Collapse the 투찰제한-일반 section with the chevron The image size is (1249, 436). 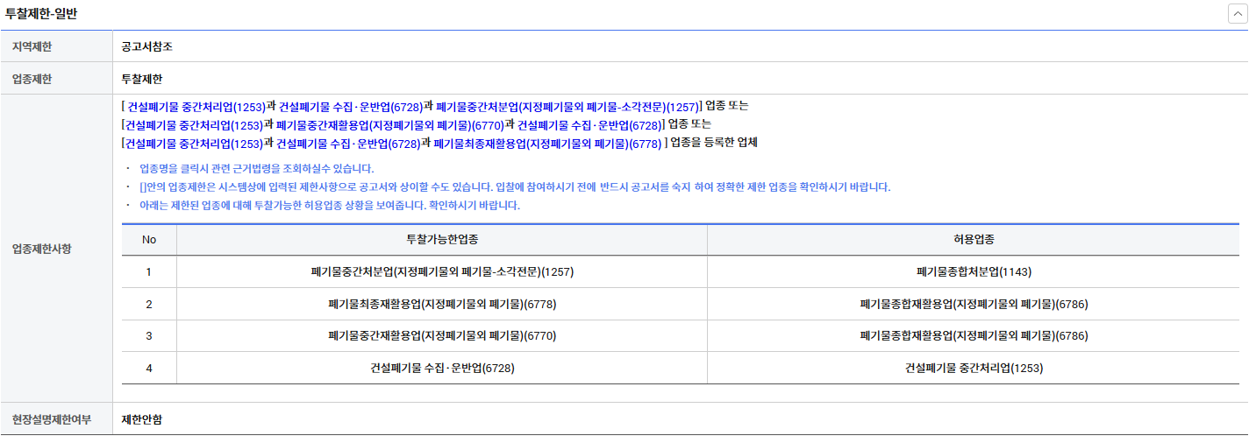point(1237,14)
